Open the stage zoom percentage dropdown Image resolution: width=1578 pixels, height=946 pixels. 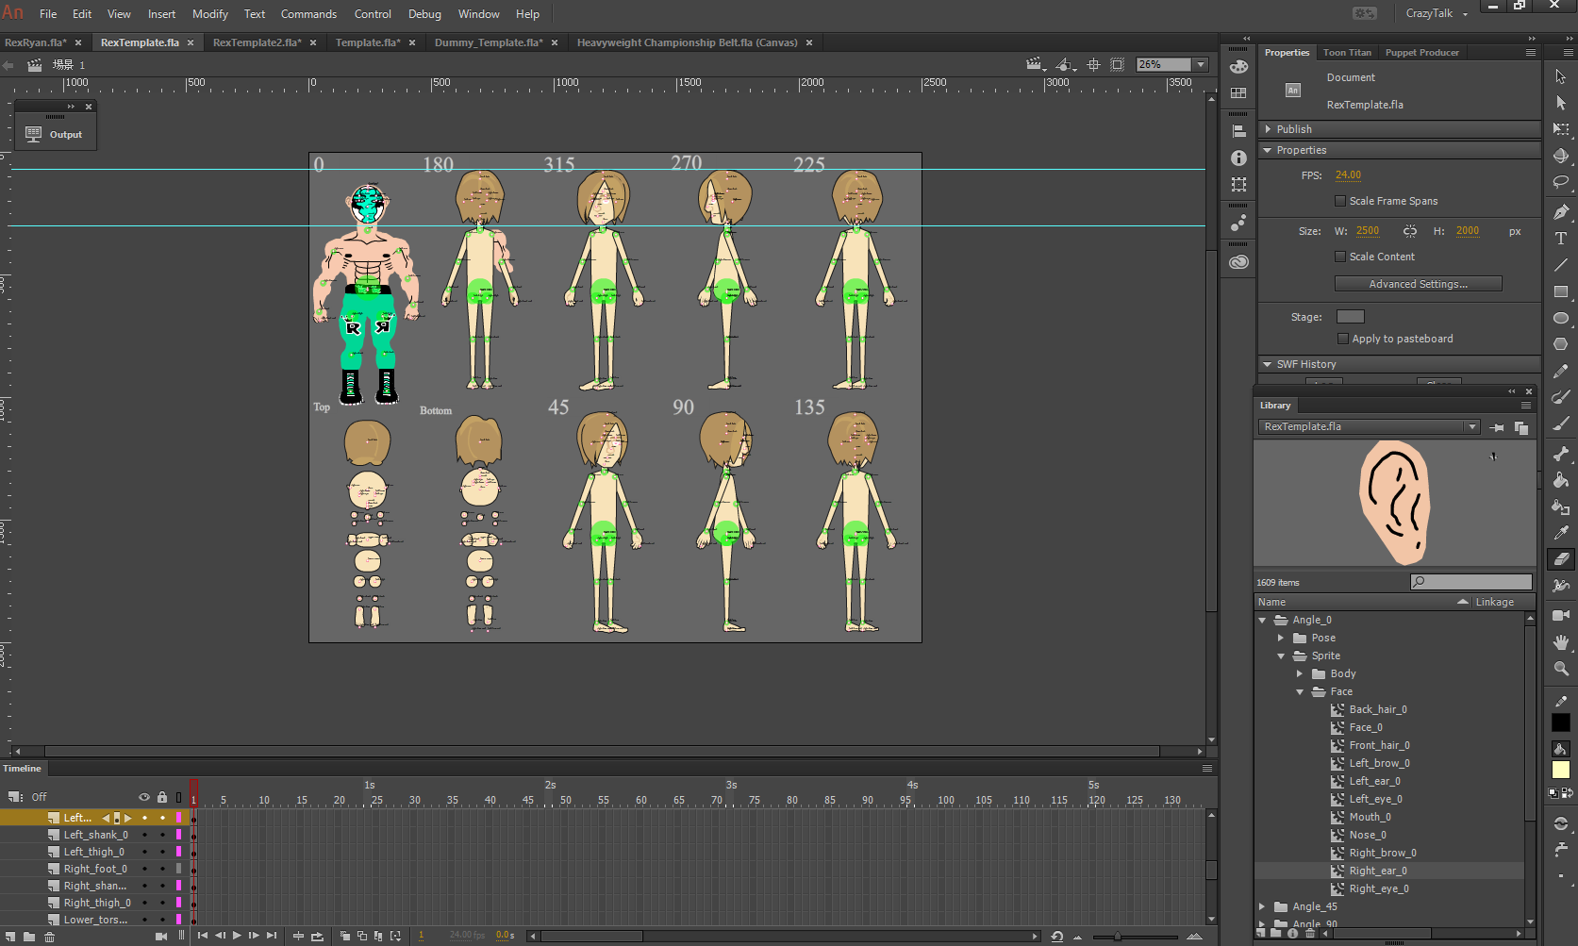tap(1201, 65)
